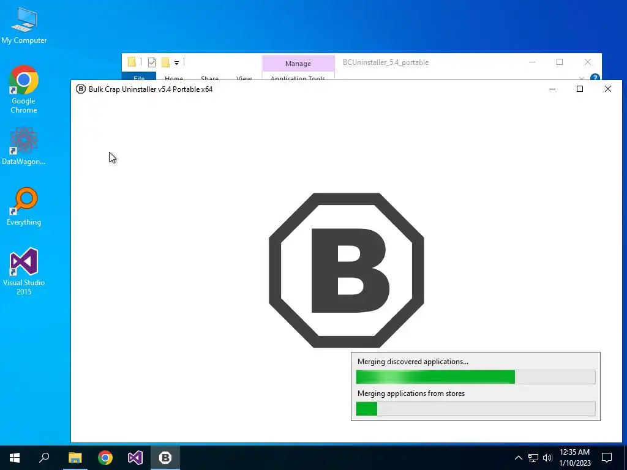The height and width of the screenshot is (470, 627).
Task: Click New Folder icon in Explorer toolbar
Action: pyautogui.click(x=165, y=62)
